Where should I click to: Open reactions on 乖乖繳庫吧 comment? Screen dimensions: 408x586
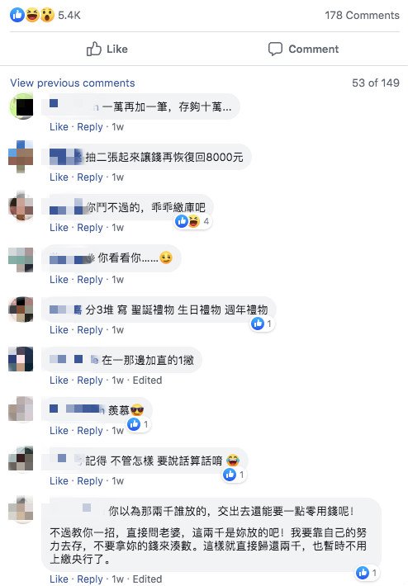(x=193, y=221)
